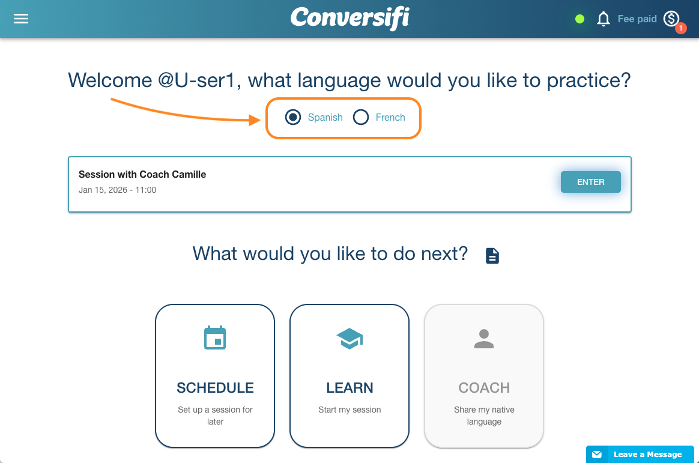This screenshot has height=463, width=699.
Task: Click the calendar icon in Schedule card
Action: tap(215, 337)
